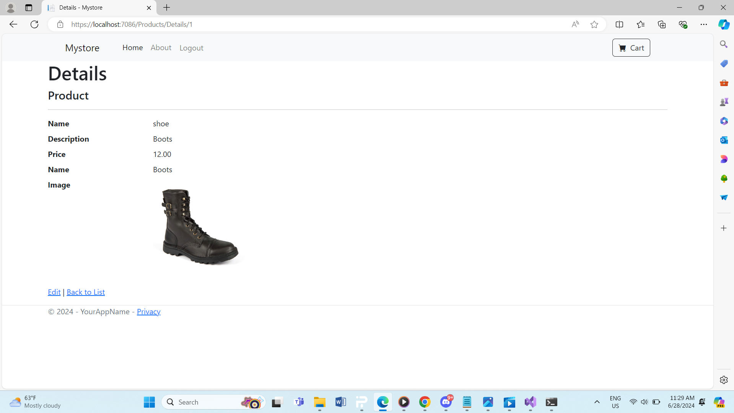Viewport: 734px width, 413px height.
Task: Open sidebar tree icon
Action: click(x=724, y=178)
